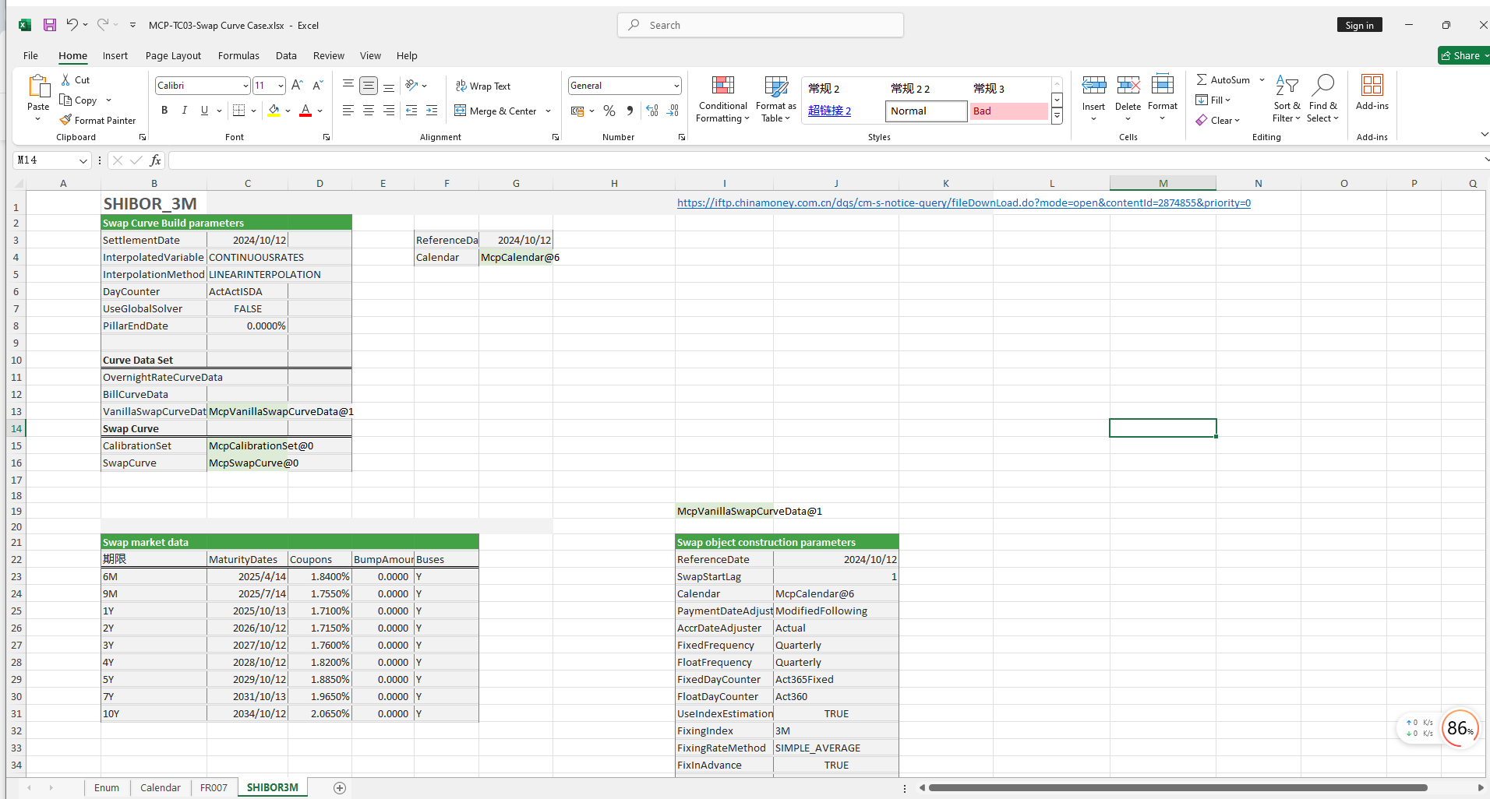Expand the number format dropdown
This screenshot has height=799, width=1490.
coord(676,86)
